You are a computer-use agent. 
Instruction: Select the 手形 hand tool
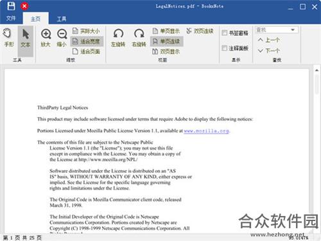[9, 38]
